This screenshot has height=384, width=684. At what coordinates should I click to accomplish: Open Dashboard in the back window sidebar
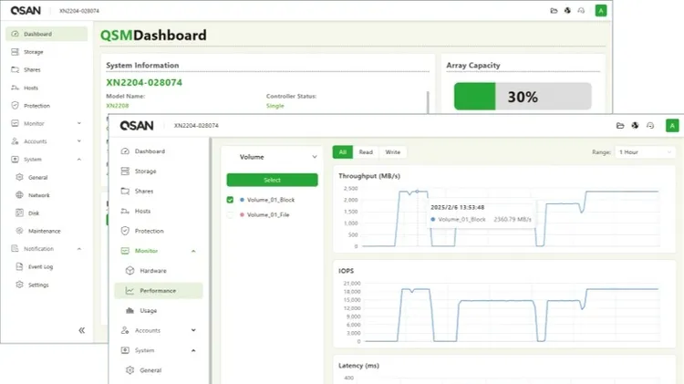click(47, 34)
